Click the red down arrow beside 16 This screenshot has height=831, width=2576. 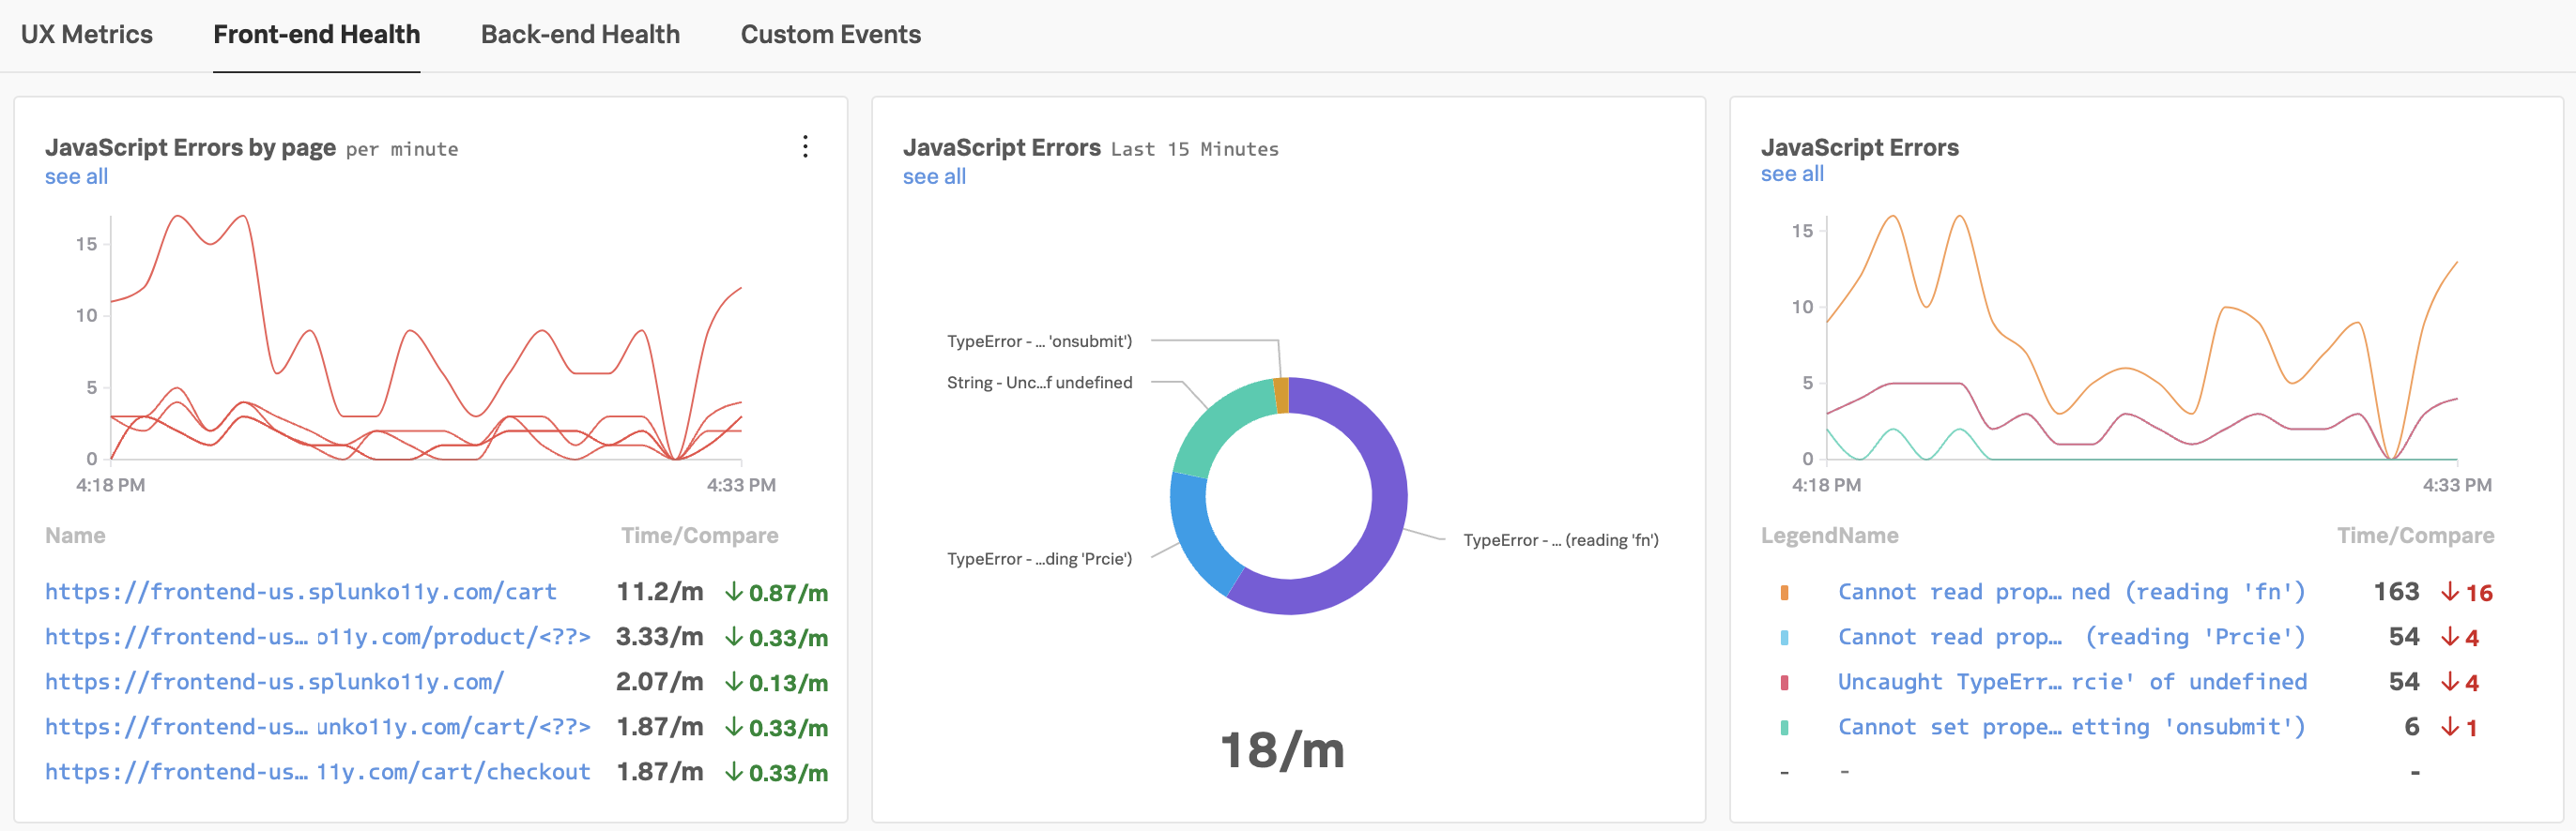[x=2450, y=592]
